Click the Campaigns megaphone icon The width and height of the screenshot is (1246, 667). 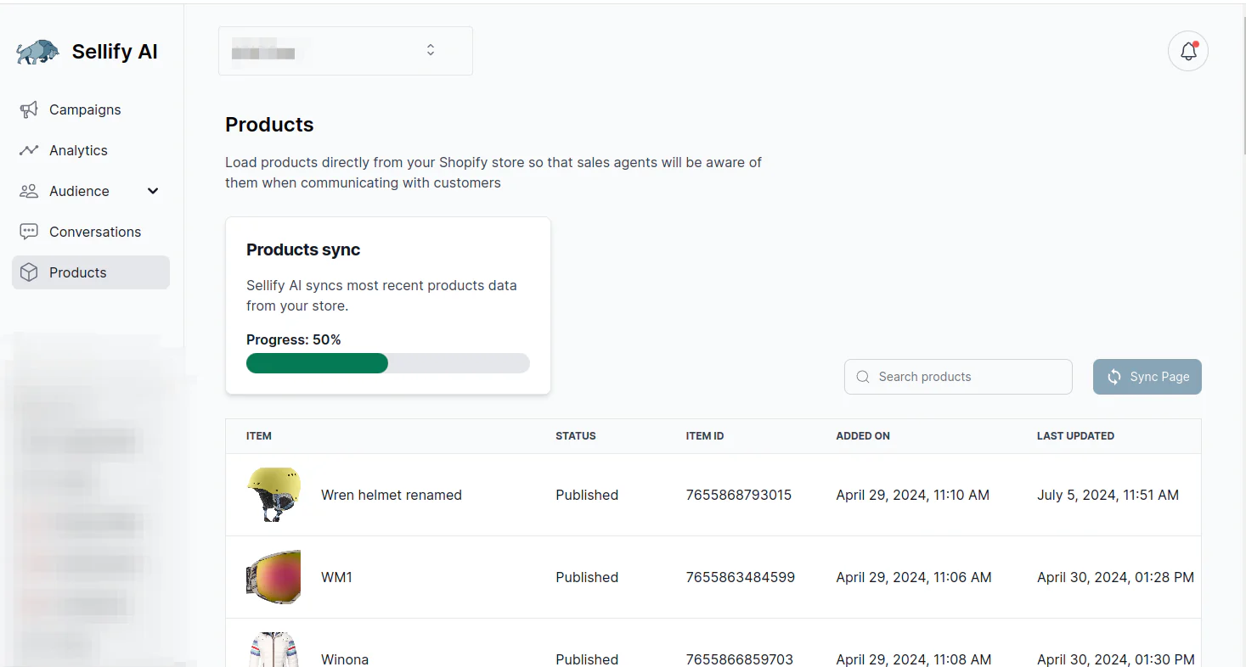(x=29, y=109)
